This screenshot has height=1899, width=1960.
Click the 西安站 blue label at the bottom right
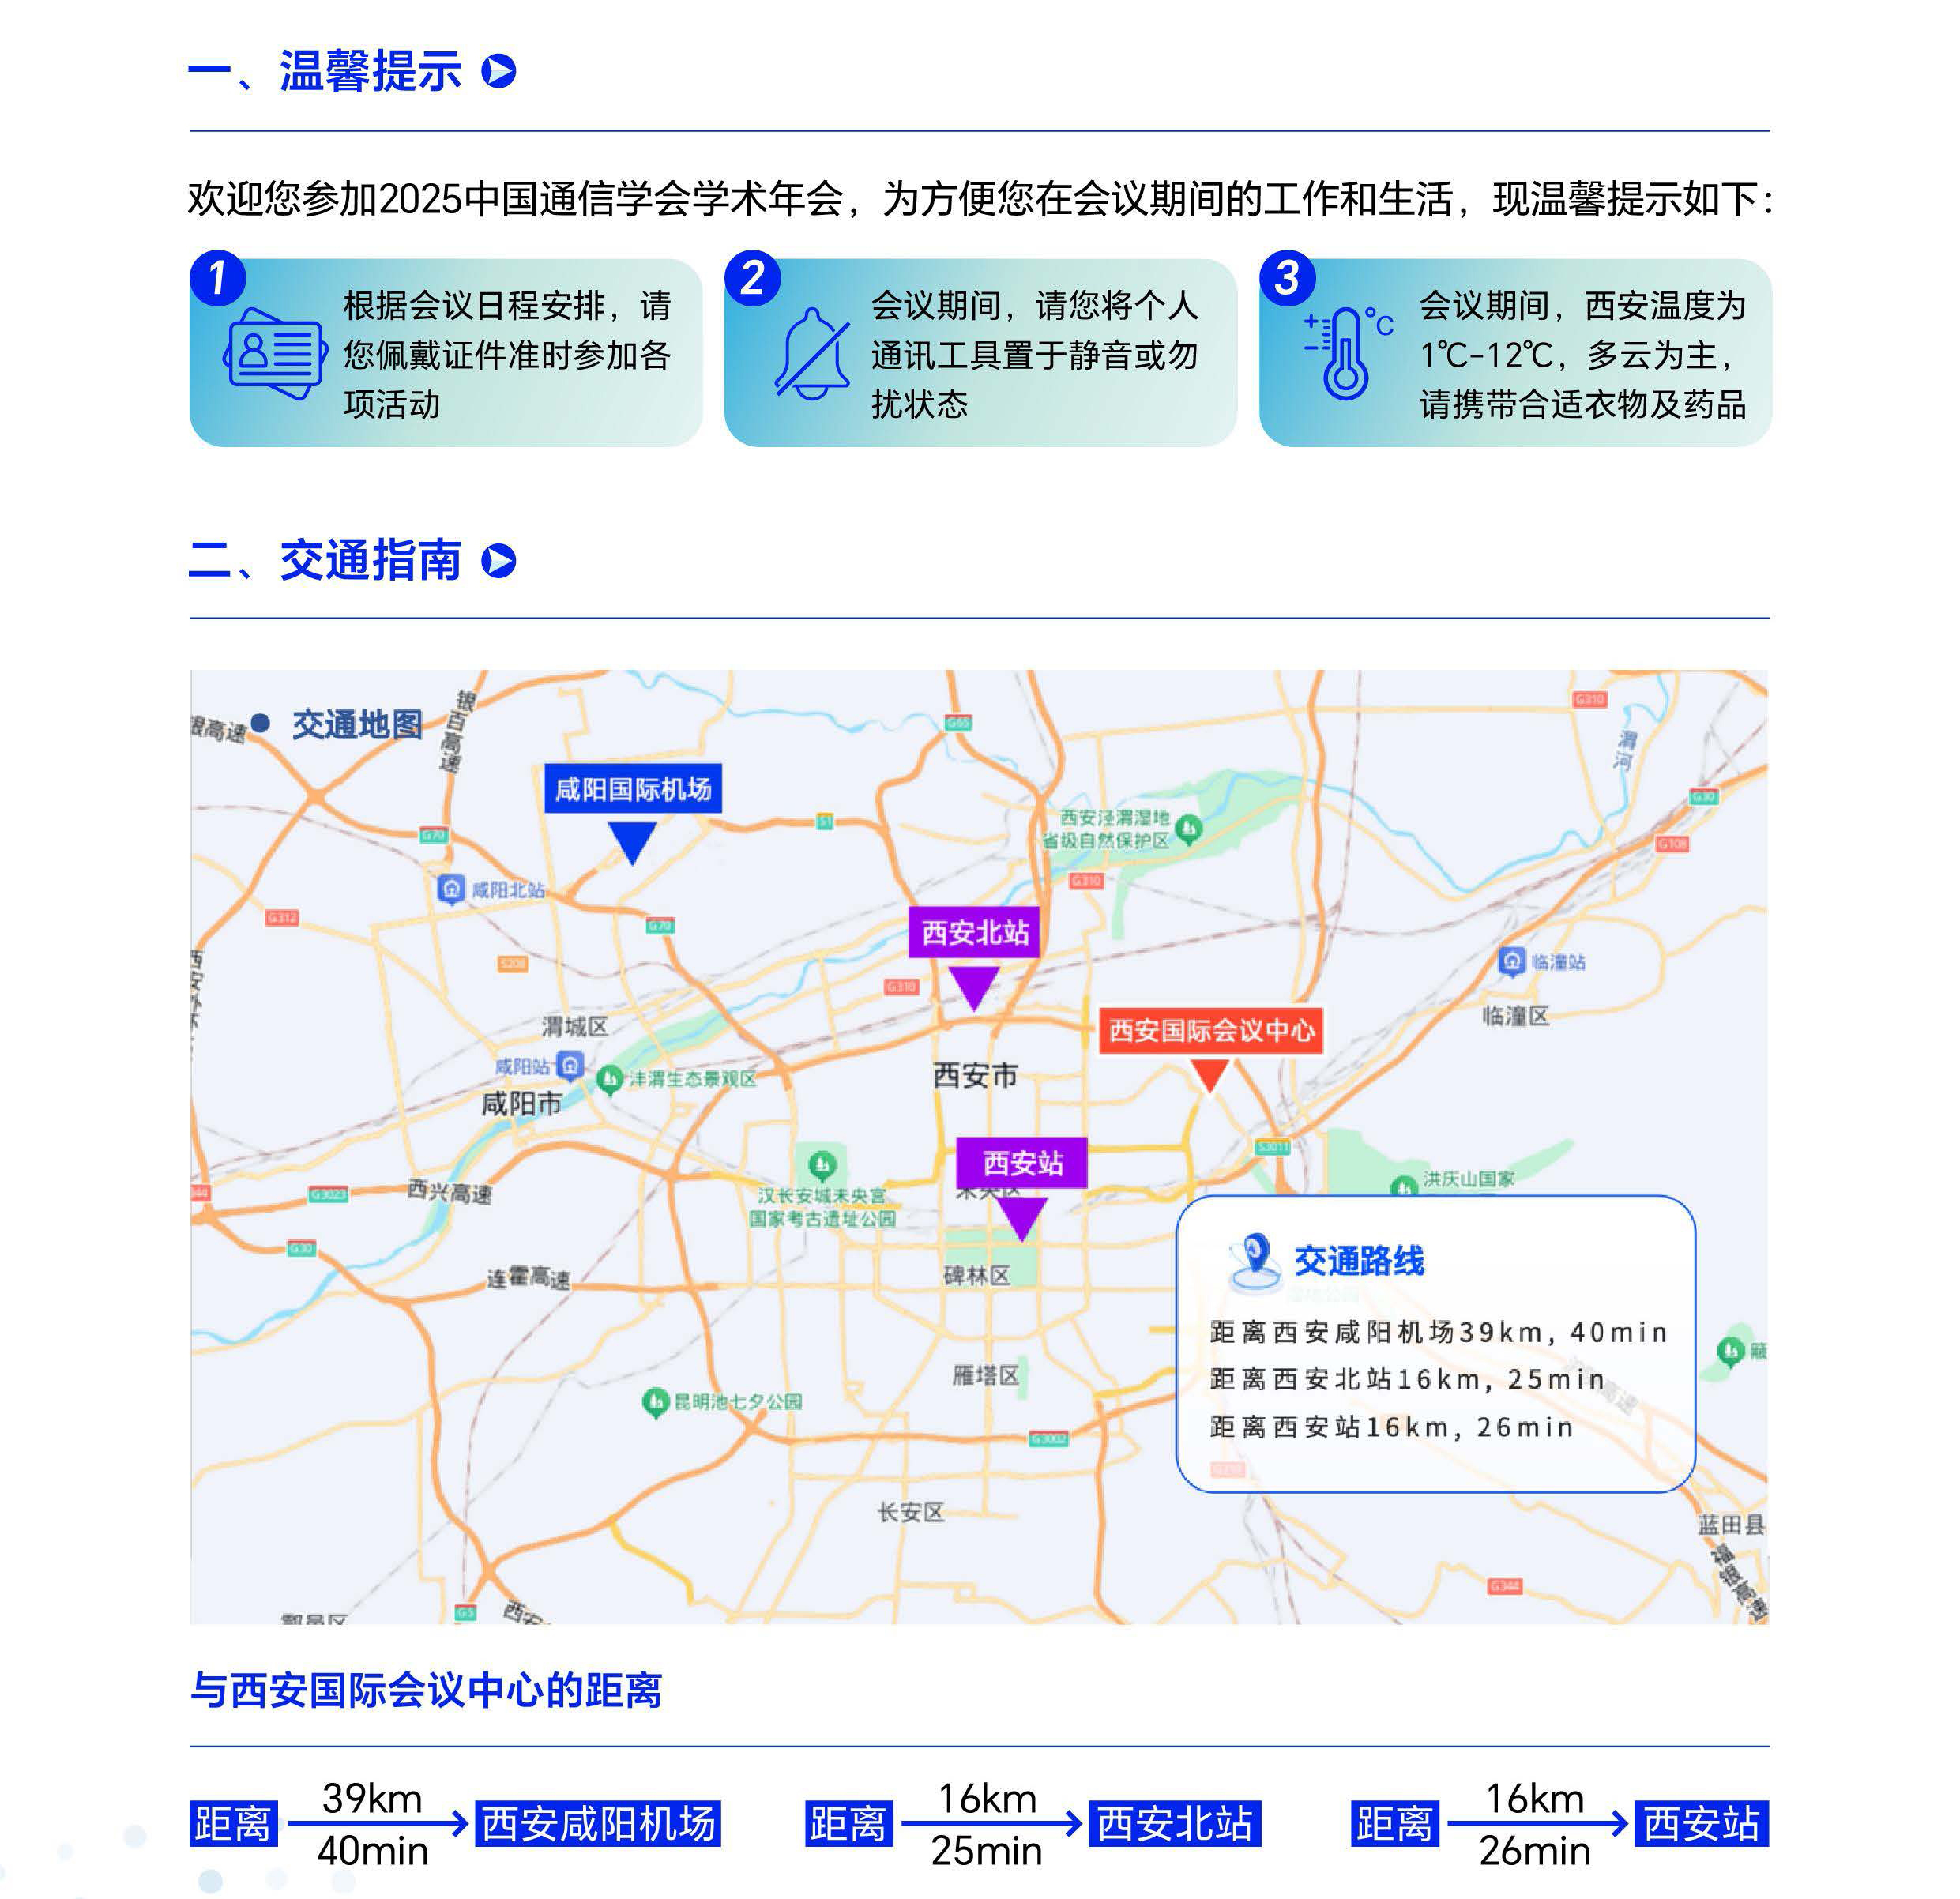1701,1824
